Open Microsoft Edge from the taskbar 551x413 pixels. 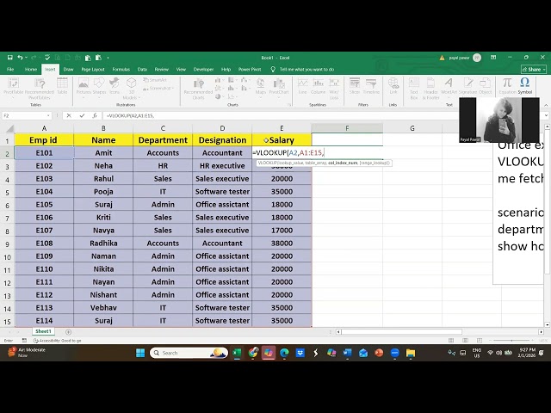click(284, 353)
